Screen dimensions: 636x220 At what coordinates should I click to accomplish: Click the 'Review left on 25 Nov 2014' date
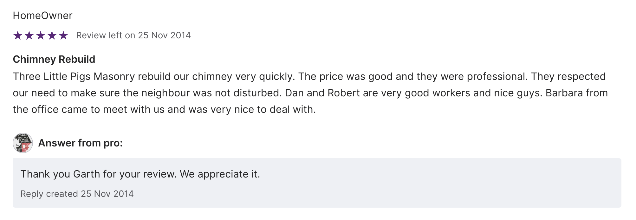coord(133,35)
